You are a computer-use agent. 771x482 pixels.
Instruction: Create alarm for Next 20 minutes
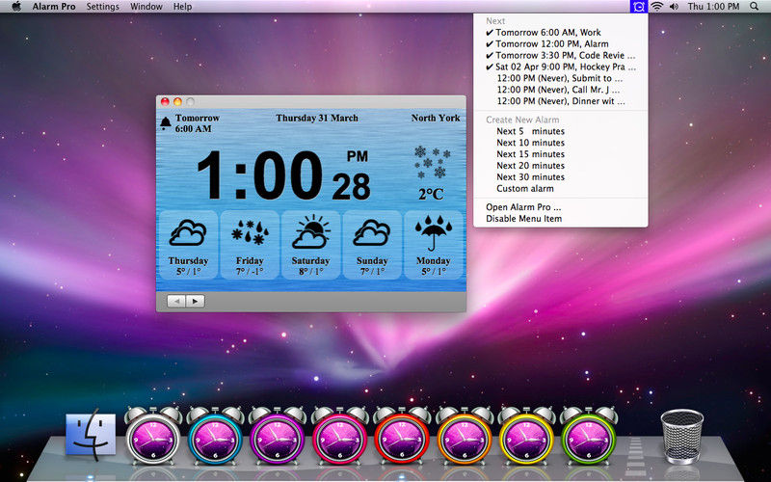point(561,166)
